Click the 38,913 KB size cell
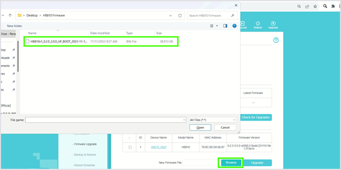The width and height of the screenshot is (341, 170). 166,41
